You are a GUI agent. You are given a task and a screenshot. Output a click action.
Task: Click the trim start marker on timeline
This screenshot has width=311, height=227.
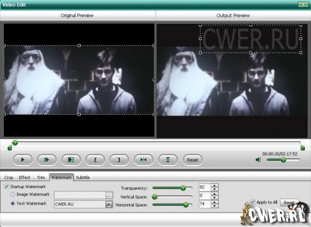tap(9, 148)
